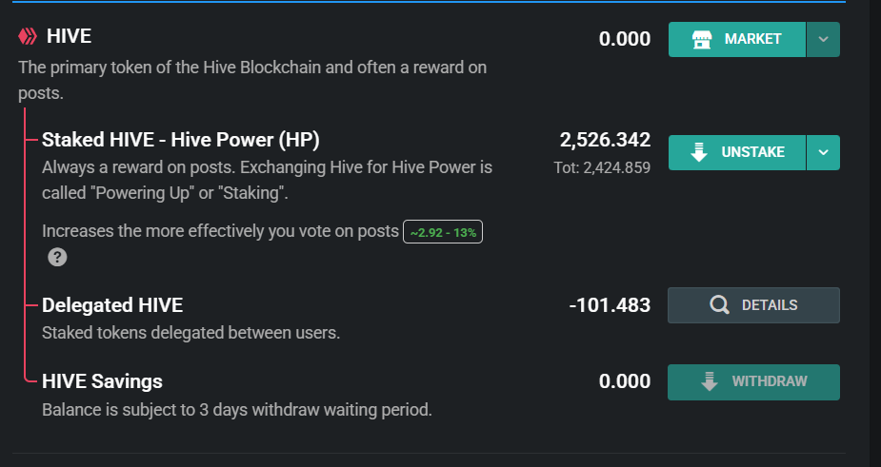Image resolution: width=881 pixels, height=467 pixels.
Task: Click the 2,526.342 Hive Power balance
Action: pyautogui.click(x=605, y=140)
